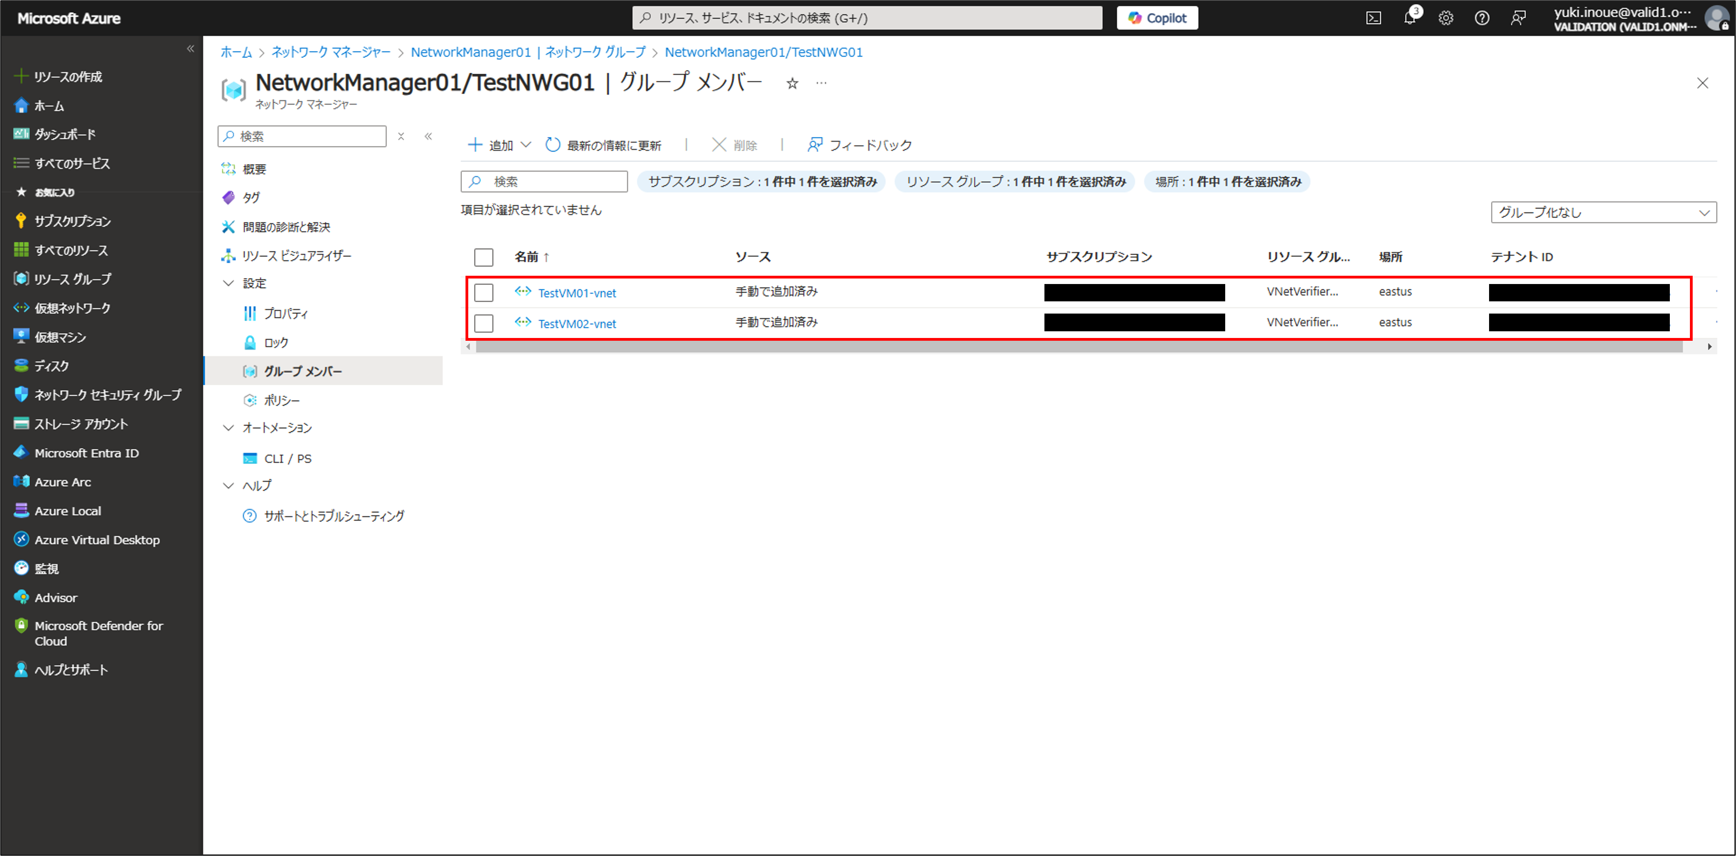Open グループ化なし grouping dropdown
The width and height of the screenshot is (1736, 856).
(x=1604, y=212)
